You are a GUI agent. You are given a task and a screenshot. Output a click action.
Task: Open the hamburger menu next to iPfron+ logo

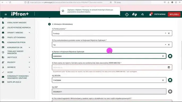[x=6, y=14]
